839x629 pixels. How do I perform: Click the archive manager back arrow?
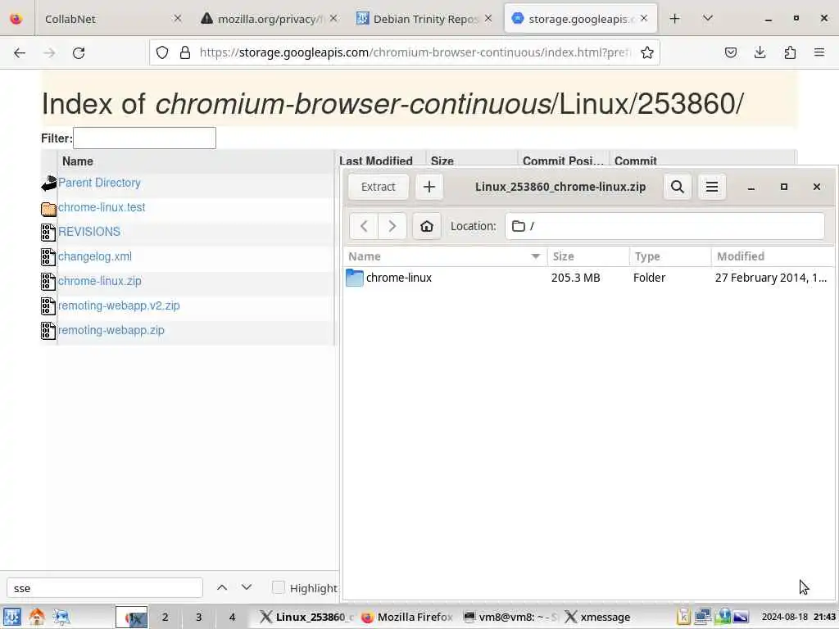364,226
